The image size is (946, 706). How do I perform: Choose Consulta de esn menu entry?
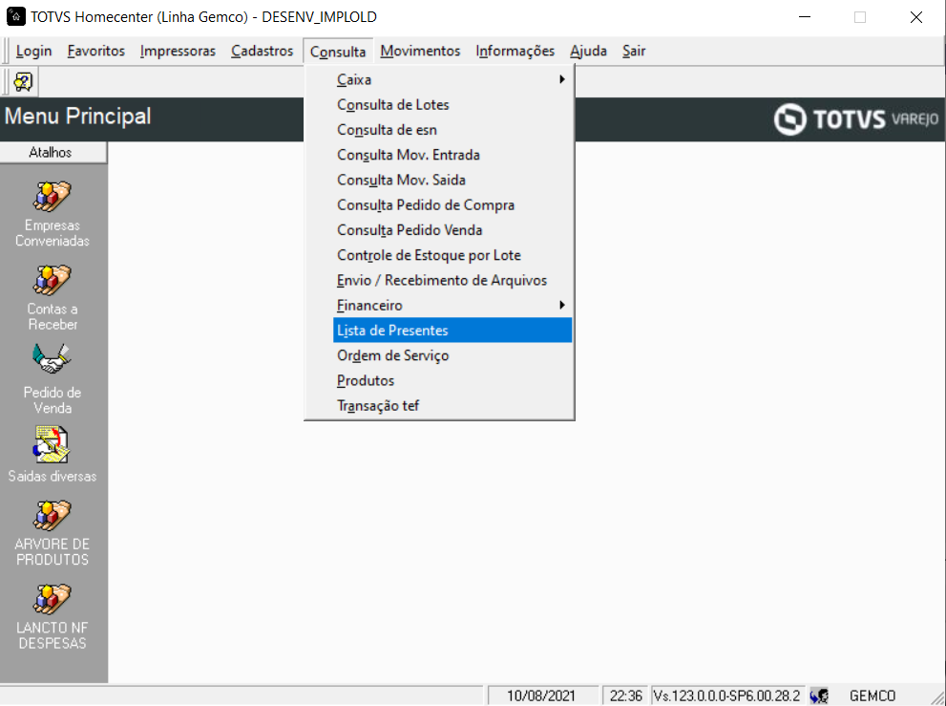click(x=452, y=130)
